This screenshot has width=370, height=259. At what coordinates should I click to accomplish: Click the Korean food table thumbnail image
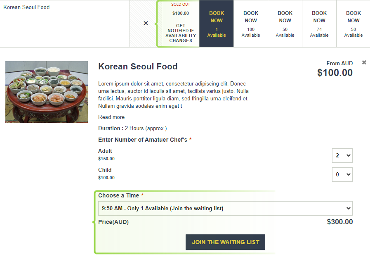47,92
